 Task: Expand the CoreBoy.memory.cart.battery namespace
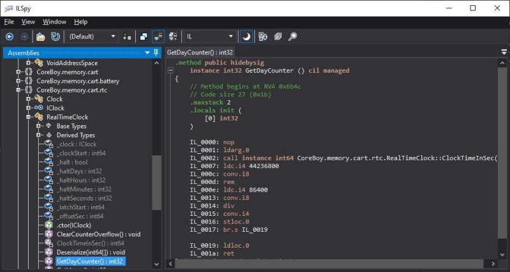(x=18, y=81)
